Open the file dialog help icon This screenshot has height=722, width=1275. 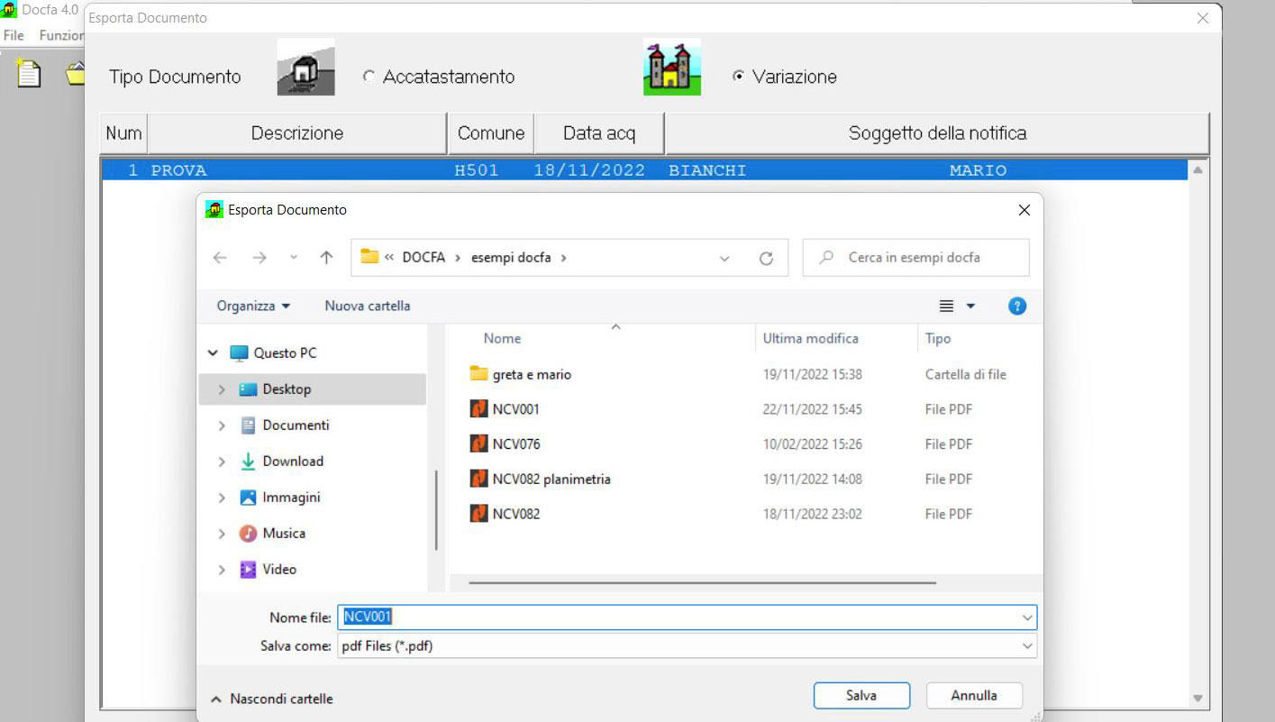[1017, 306]
